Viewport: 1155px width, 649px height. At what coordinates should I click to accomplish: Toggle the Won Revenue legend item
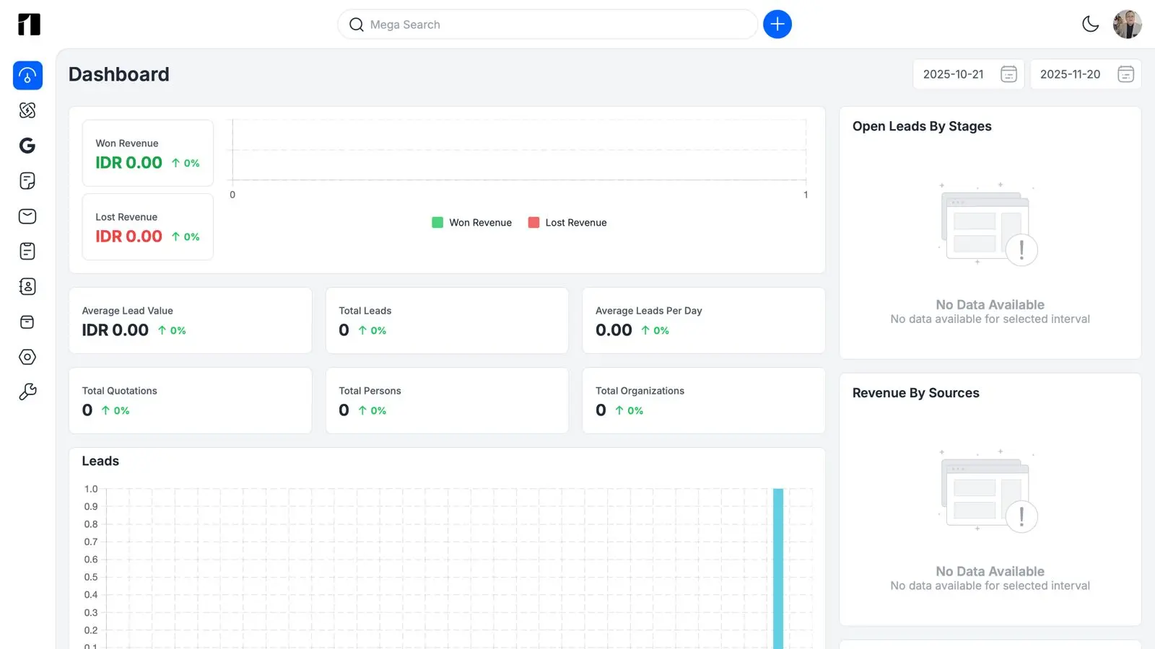click(x=471, y=222)
